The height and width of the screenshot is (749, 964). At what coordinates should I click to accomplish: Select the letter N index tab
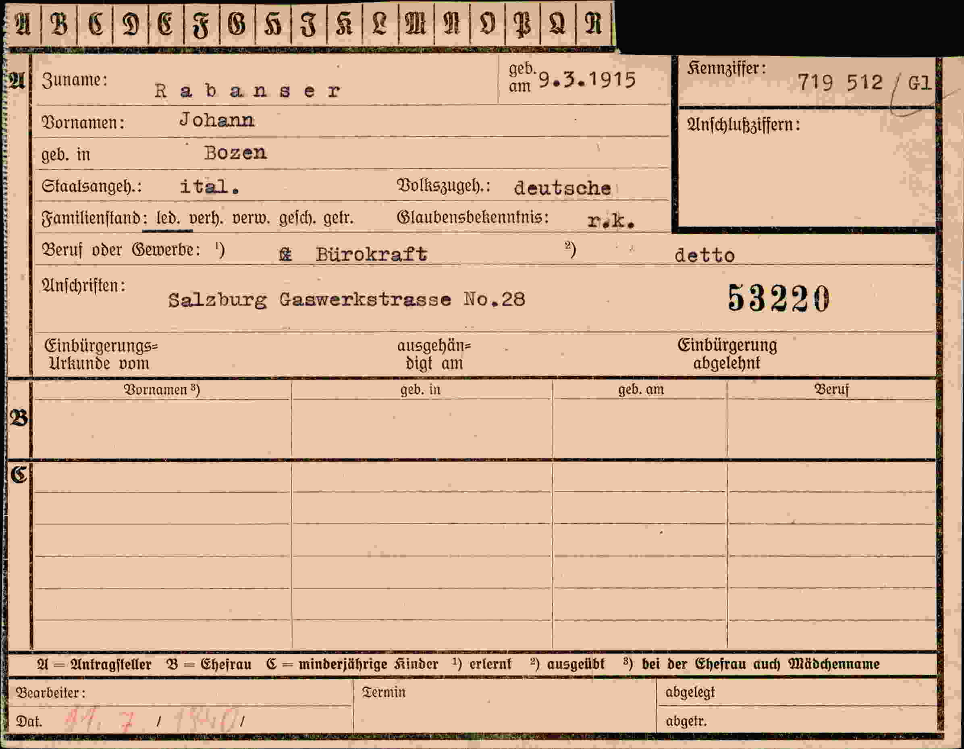point(451,24)
